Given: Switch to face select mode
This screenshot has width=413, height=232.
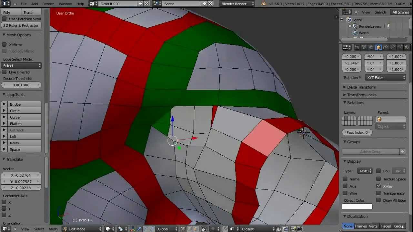Looking at the screenshot, I should click(x=196, y=229).
